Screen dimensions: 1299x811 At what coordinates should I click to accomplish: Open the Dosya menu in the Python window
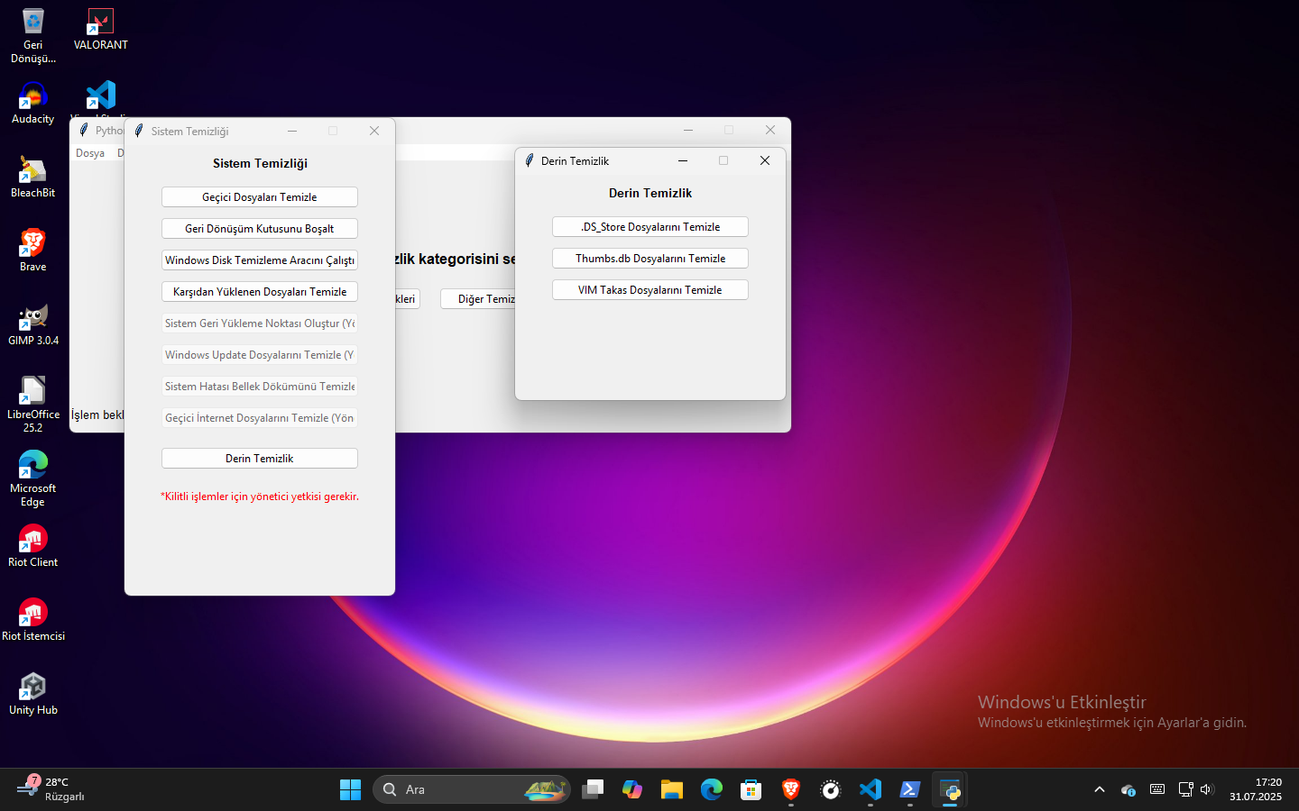click(x=90, y=153)
